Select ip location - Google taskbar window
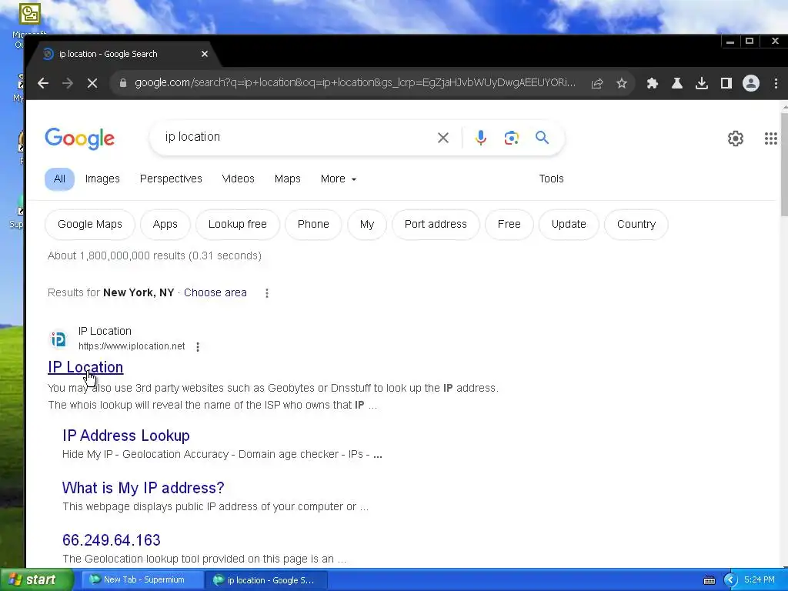Screen dimensions: 788x591 click(x=265, y=580)
